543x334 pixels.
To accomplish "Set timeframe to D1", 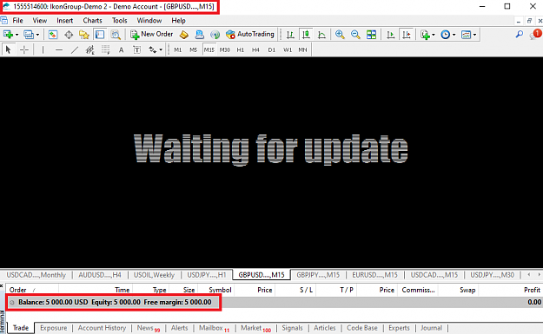I will click(271, 49).
